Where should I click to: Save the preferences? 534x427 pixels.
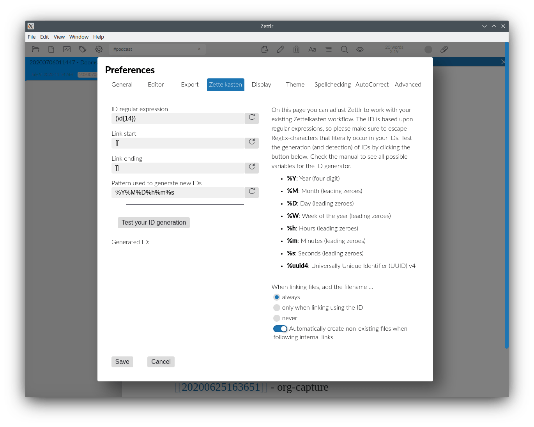click(122, 362)
